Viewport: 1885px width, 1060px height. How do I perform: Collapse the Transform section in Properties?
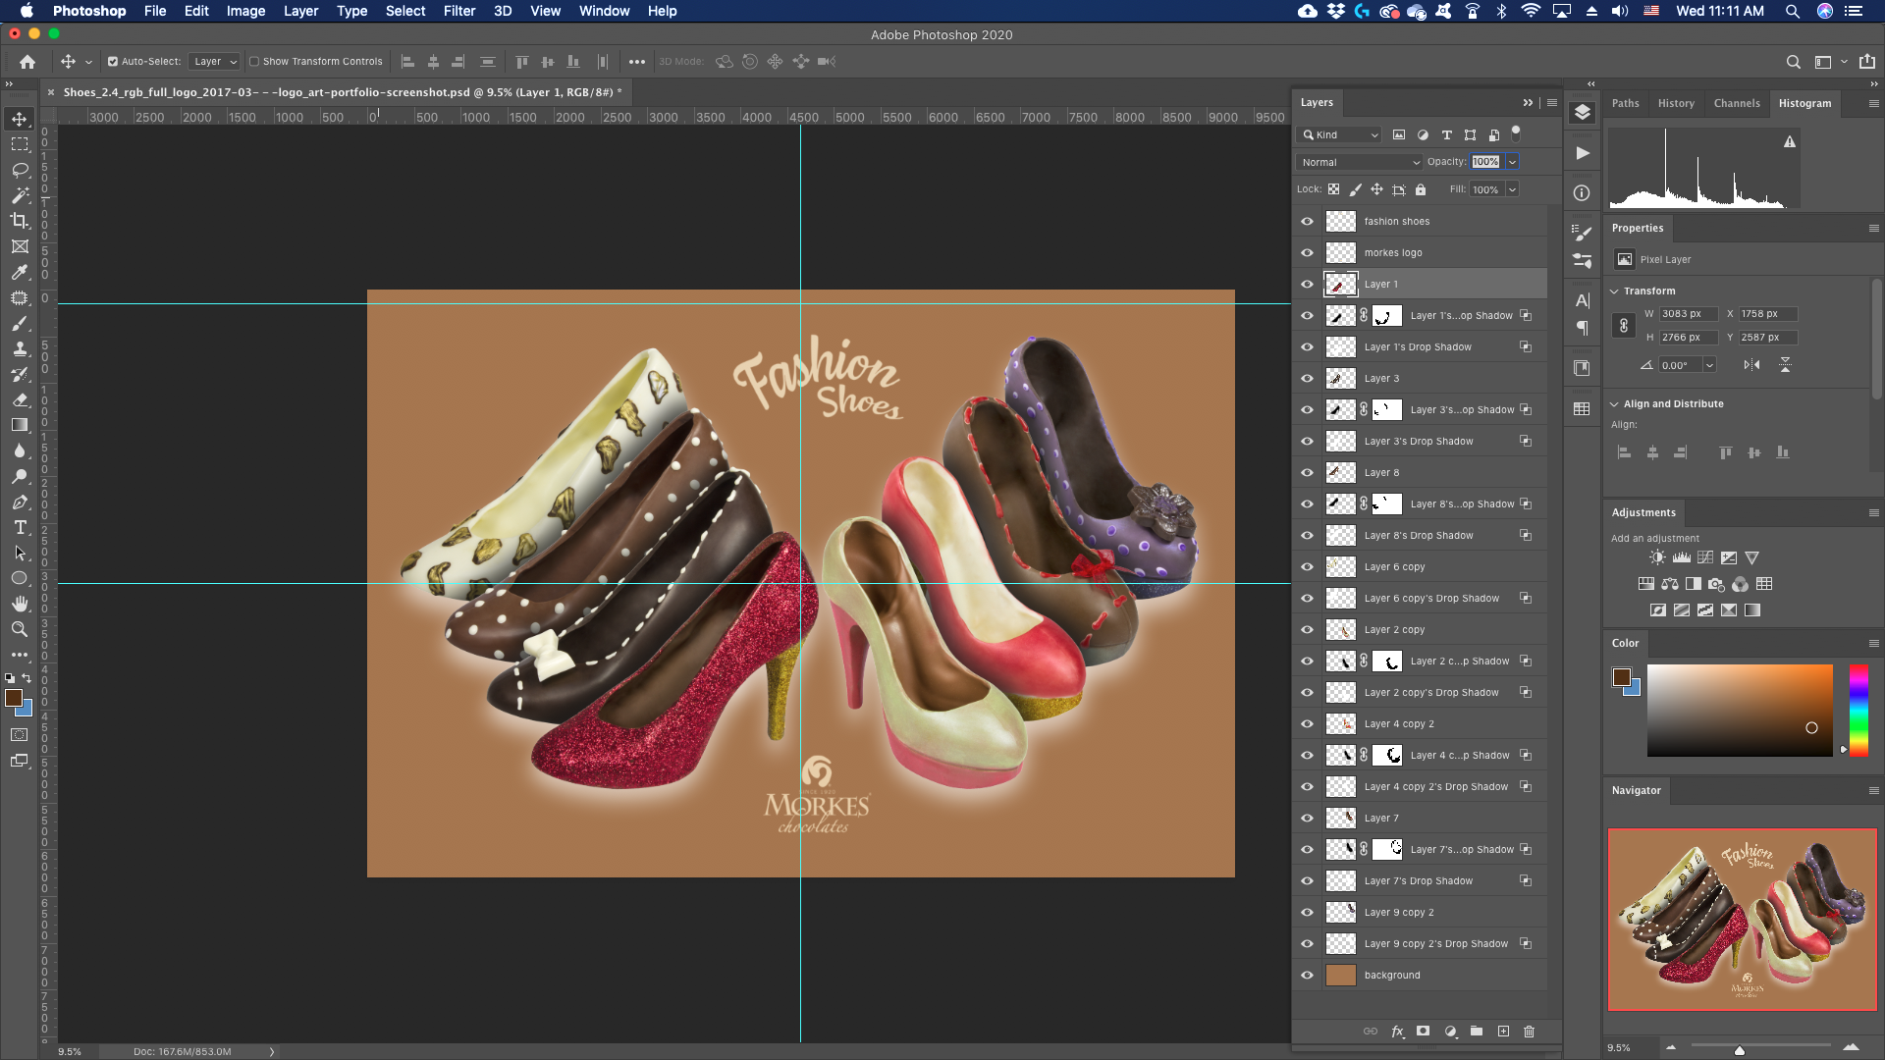click(1615, 291)
